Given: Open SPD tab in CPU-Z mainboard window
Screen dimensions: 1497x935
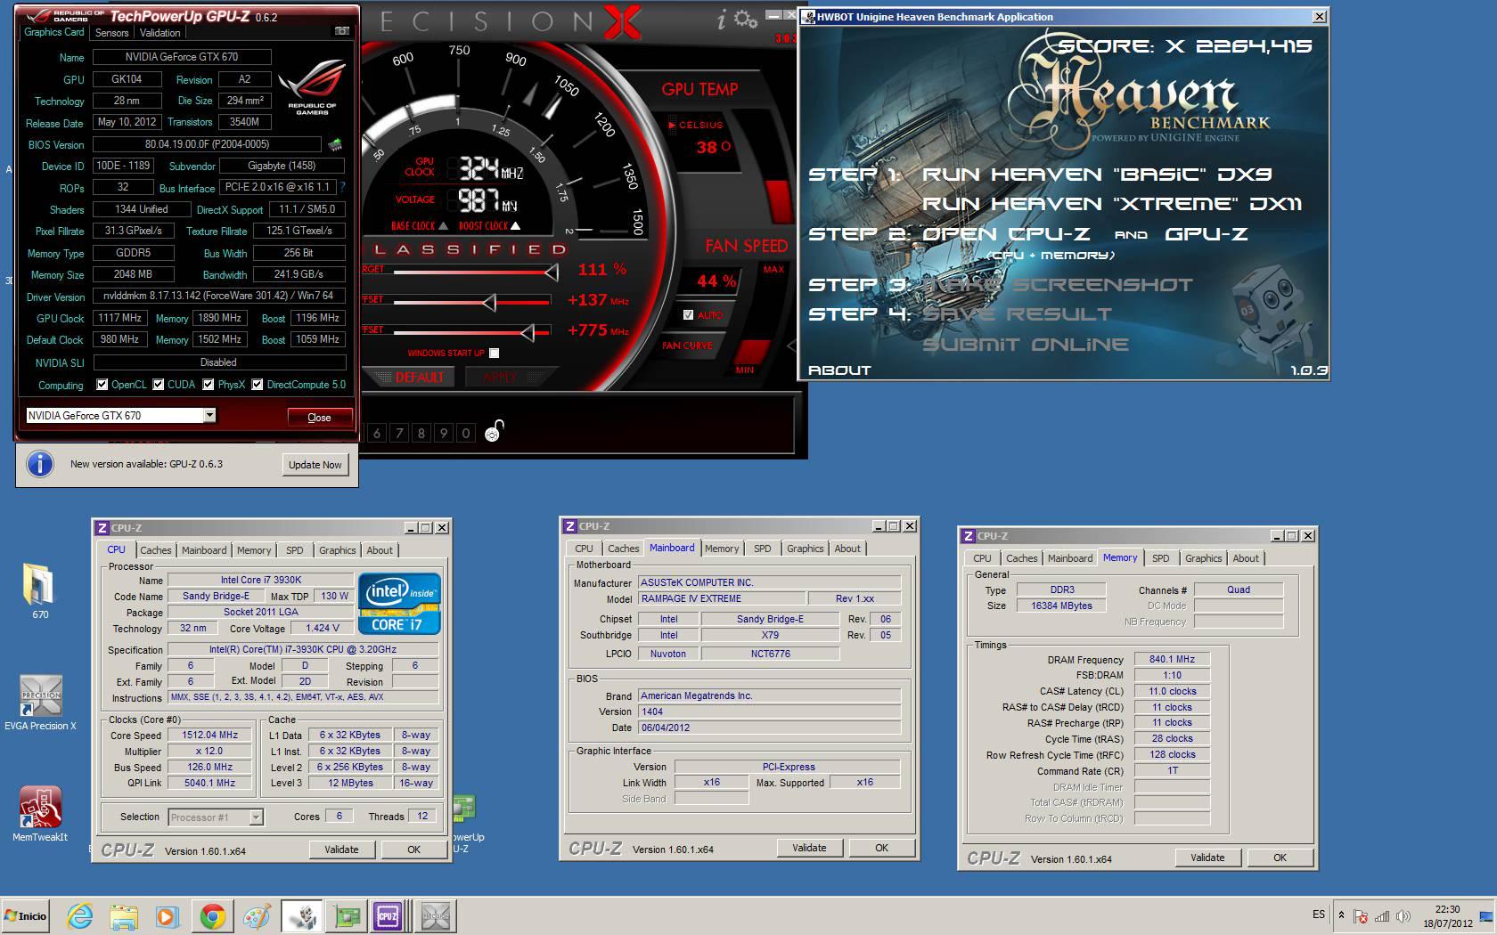Looking at the screenshot, I should 763,549.
